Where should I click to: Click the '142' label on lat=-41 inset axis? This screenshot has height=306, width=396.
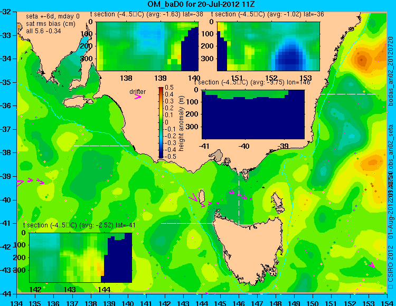(x=35, y=290)
